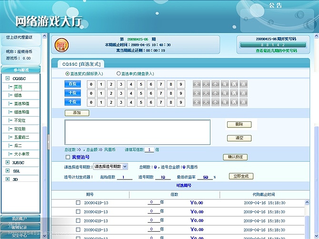Image resolution: width=319 pixels, height=239 pixels.
Task: Select 偶 for the 十位 row
Action: click(x=234, y=93)
